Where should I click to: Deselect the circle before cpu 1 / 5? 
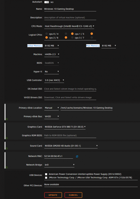point(72,34)
